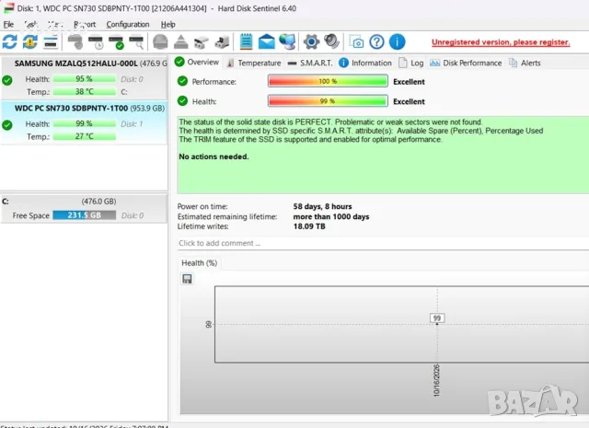
Task: Click the disk list bars toolbar icon
Action: 51,41
